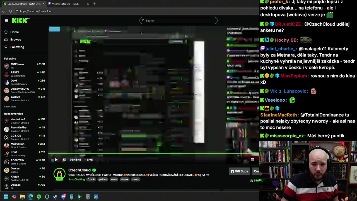Screen dimensions: 357x201
Task: Open Darcss chess channel in Recommended
Action: [x=25, y=170]
